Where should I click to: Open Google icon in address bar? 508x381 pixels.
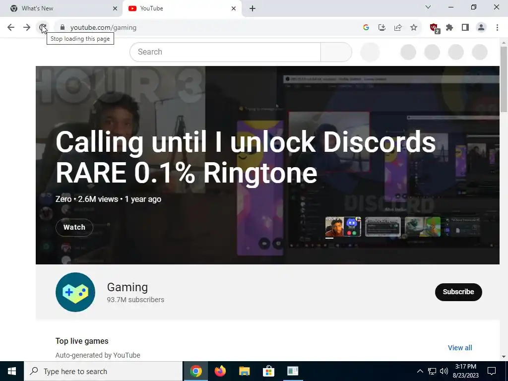click(366, 28)
